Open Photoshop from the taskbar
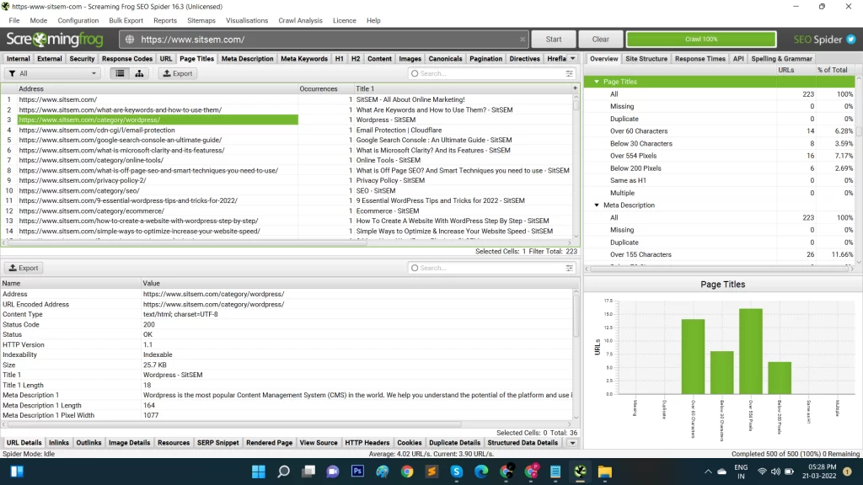 click(357, 472)
